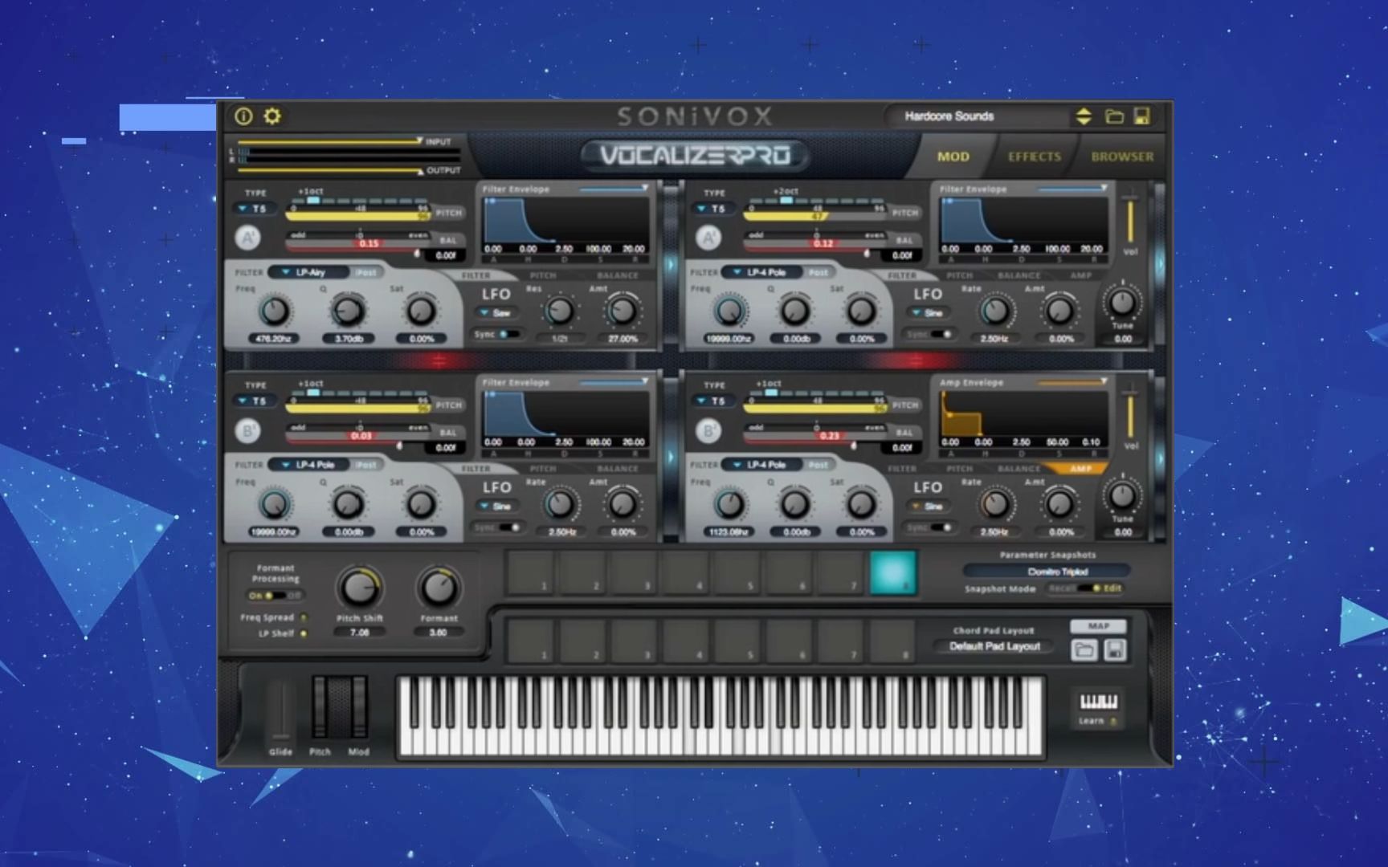Click the Formant knob

[438, 588]
